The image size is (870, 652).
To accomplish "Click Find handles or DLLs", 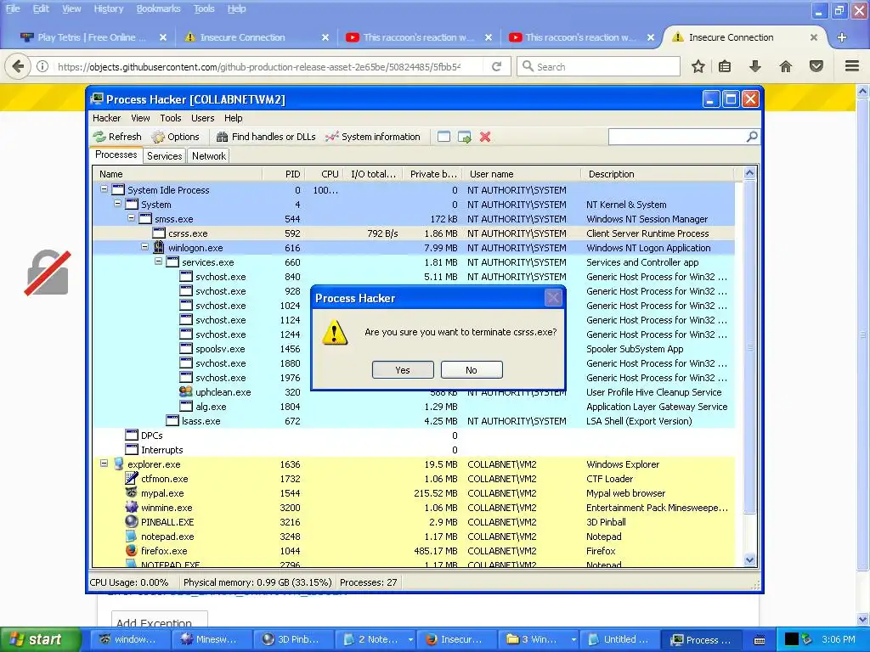I will point(266,137).
